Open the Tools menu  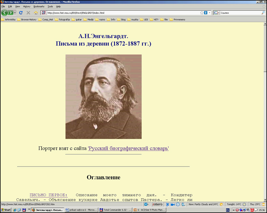tap(50, 6)
